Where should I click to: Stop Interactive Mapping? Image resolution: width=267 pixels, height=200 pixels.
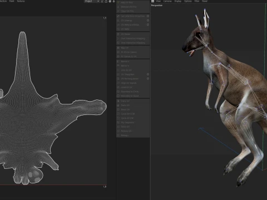pyautogui.click(x=133, y=43)
